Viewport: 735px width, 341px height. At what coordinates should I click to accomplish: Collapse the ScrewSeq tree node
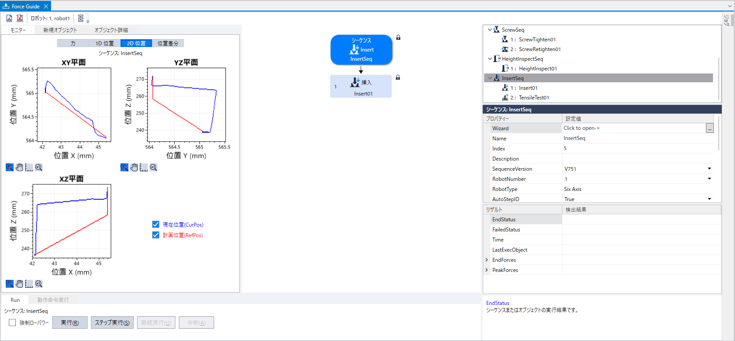(x=490, y=30)
